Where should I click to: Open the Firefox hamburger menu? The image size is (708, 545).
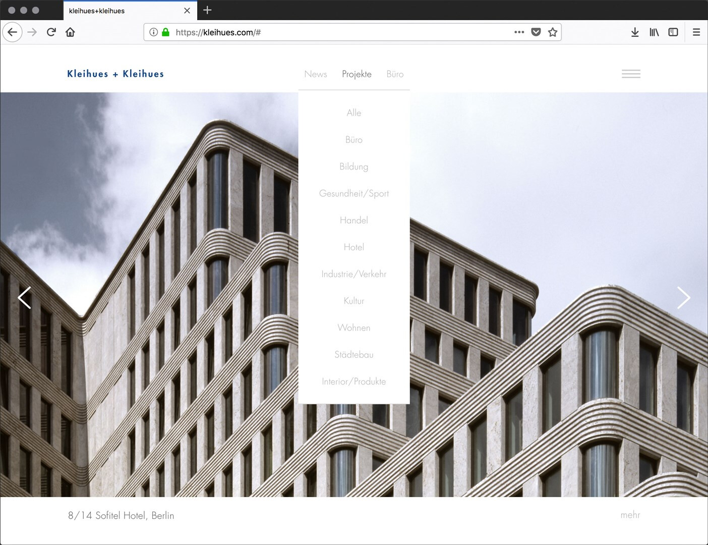(696, 32)
